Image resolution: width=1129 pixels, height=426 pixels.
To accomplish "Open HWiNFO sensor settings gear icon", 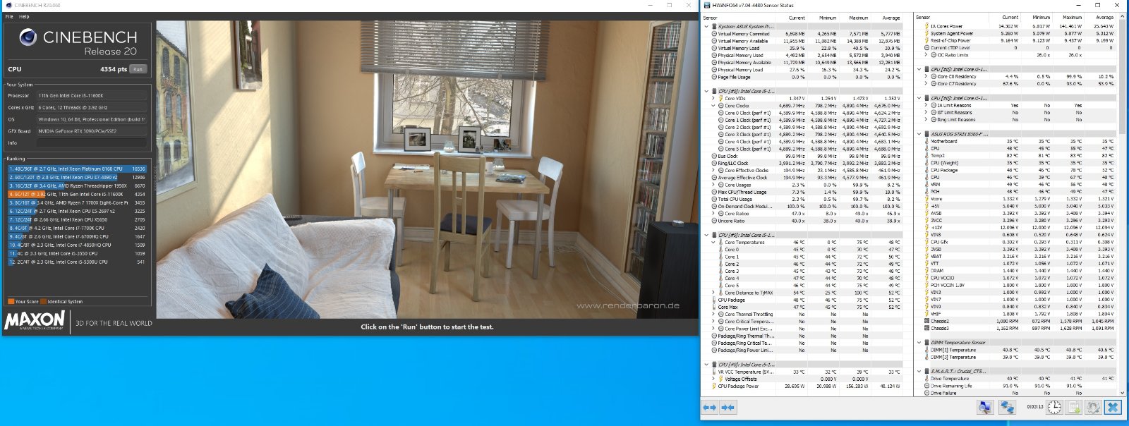I will click(1093, 408).
